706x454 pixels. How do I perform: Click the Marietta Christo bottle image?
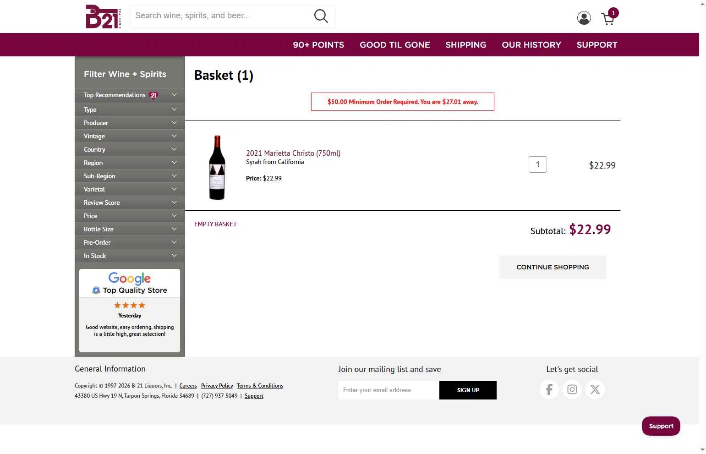[217, 167]
